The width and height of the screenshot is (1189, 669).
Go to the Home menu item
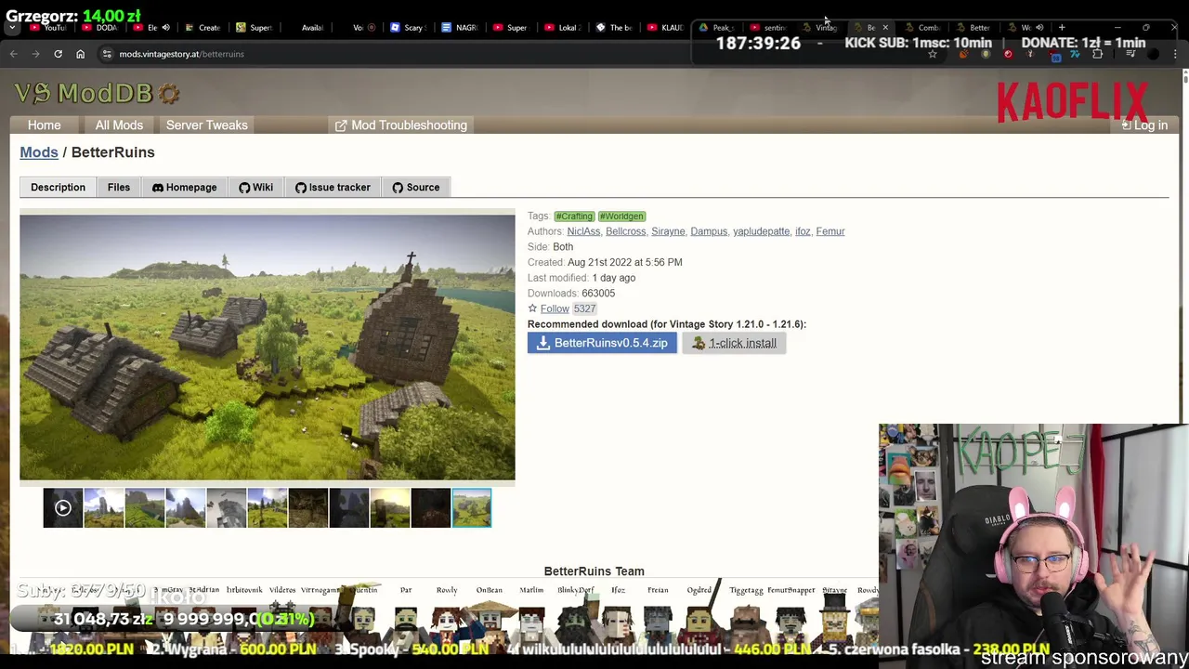(x=44, y=125)
